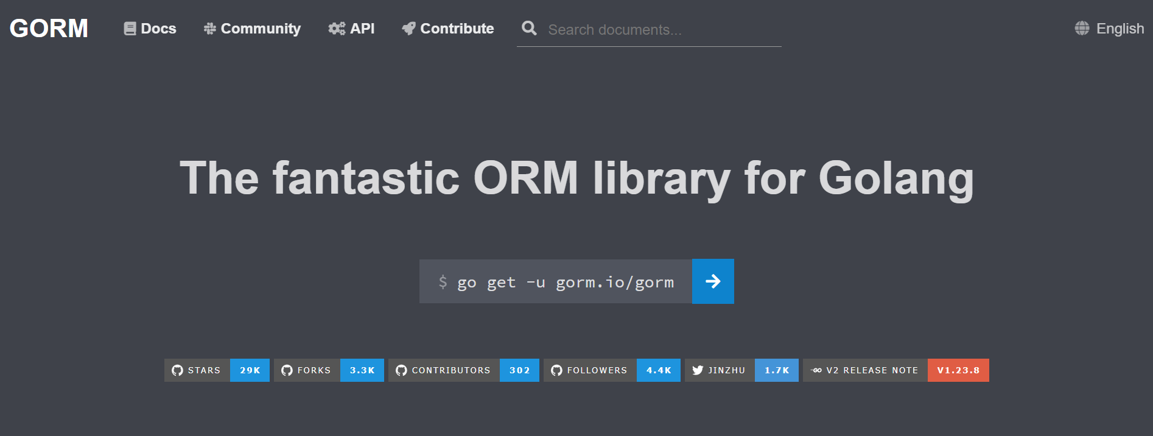1153x436 pixels.
Task: Open the Community navigation link
Action: pyautogui.click(x=252, y=29)
